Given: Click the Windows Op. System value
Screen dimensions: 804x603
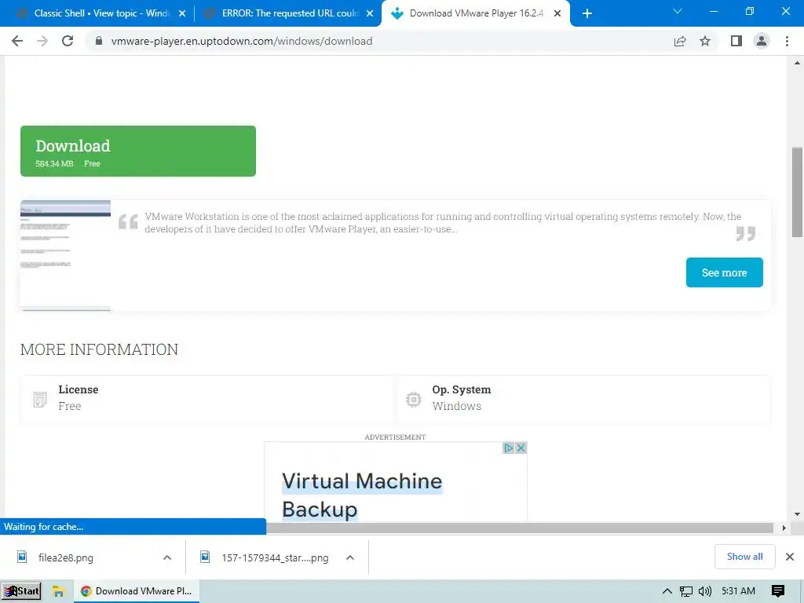Looking at the screenshot, I should (456, 406).
